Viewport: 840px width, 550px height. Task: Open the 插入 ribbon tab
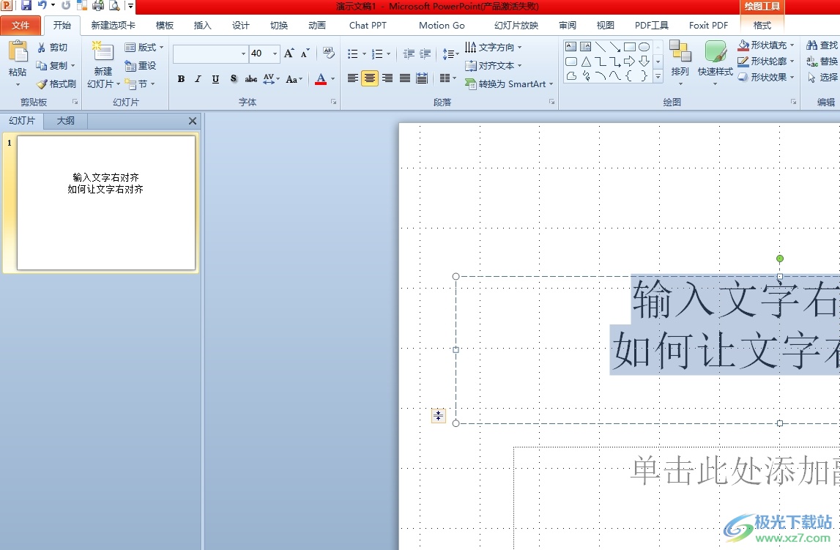[202, 25]
